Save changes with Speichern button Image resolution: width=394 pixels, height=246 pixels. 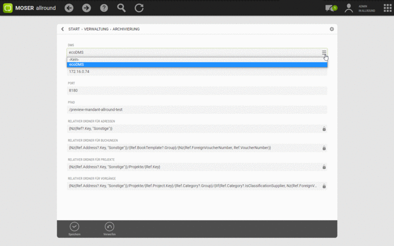(x=74, y=229)
